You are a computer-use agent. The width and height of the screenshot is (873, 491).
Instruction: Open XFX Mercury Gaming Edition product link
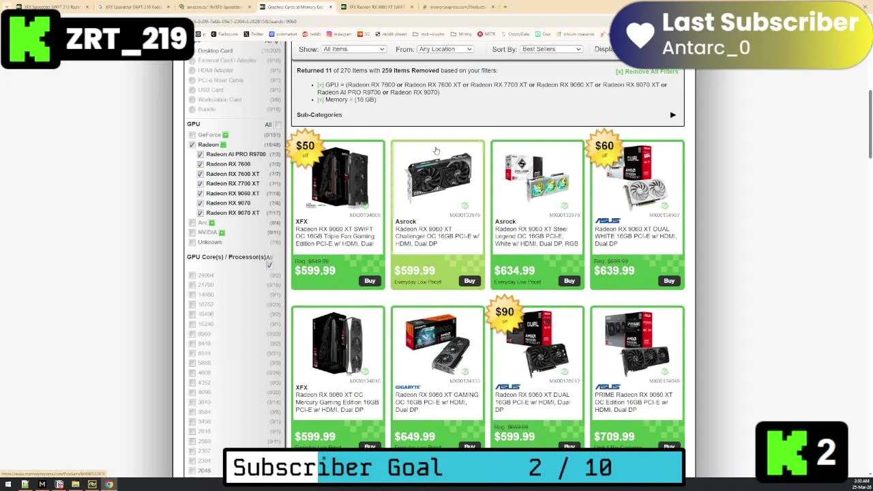(337, 402)
